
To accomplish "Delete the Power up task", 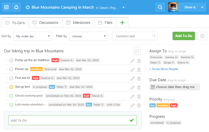I will [139, 70].
